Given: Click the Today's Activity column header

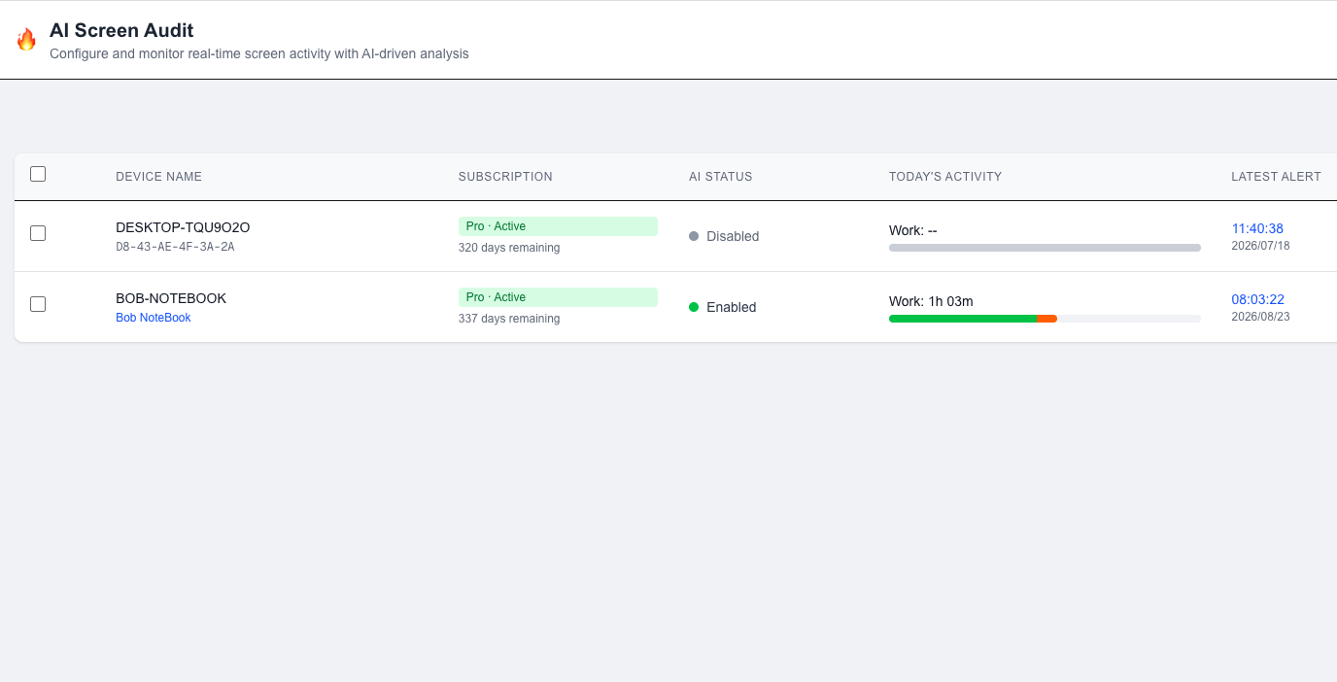Looking at the screenshot, I should point(945,177).
